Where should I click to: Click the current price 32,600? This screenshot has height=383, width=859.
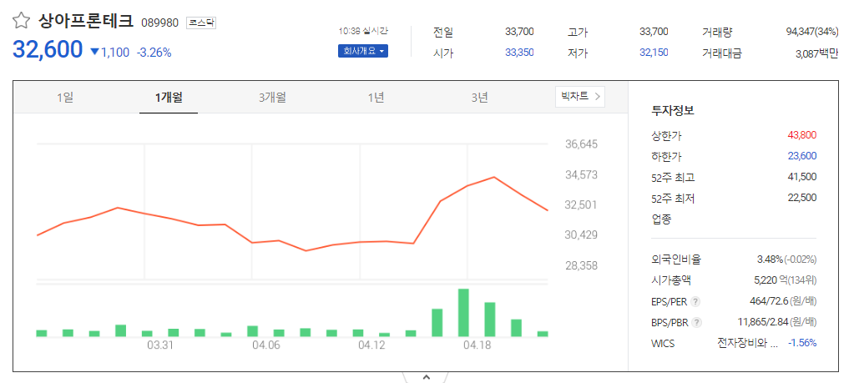click(x=48, y=49)
